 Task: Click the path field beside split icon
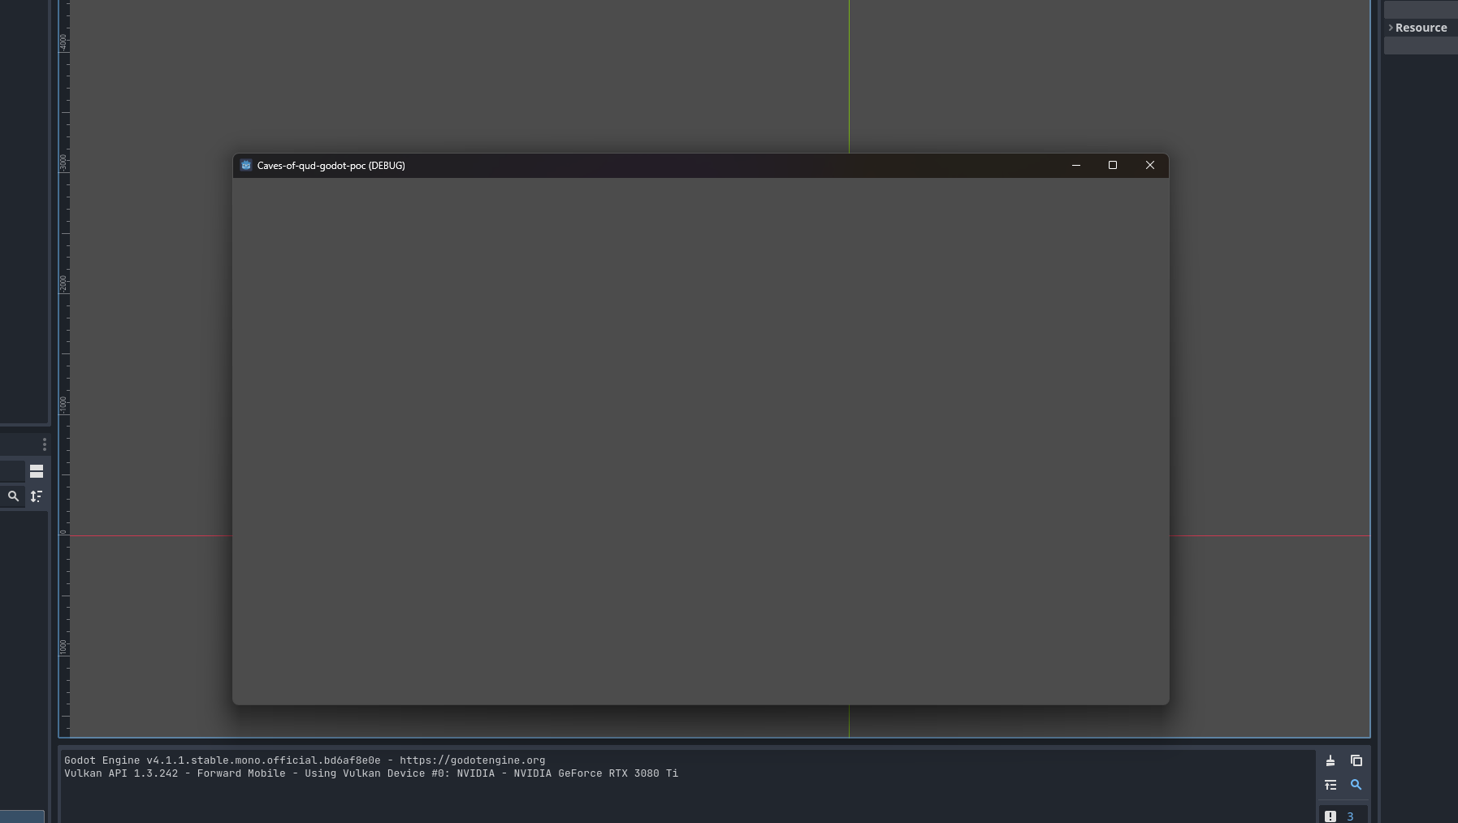tap(11, 471)
